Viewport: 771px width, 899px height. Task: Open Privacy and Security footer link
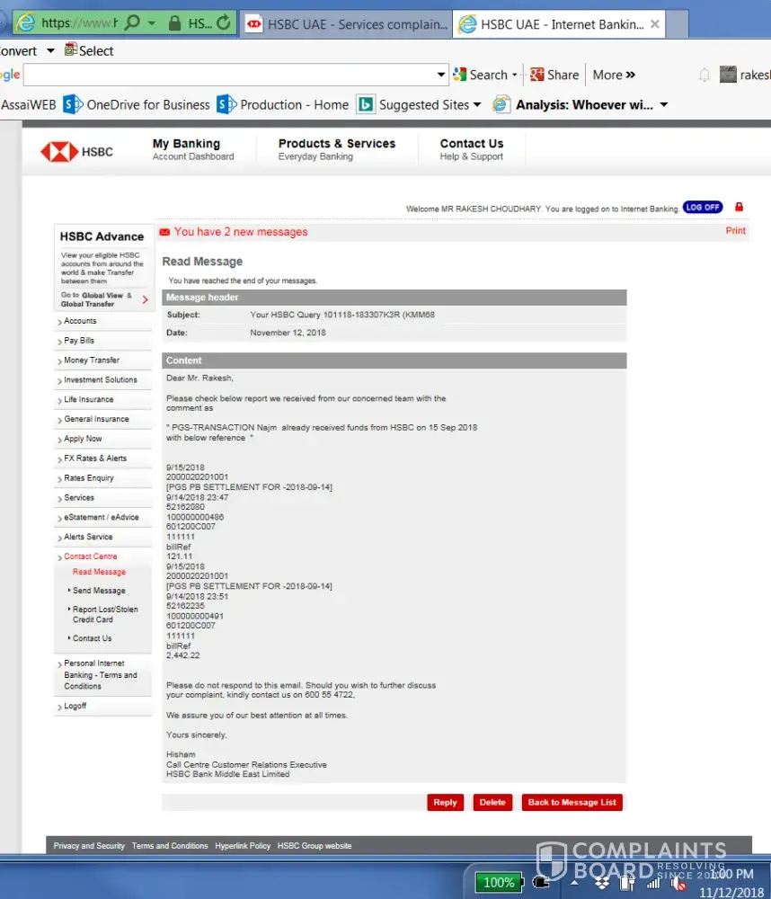(89, 846)
